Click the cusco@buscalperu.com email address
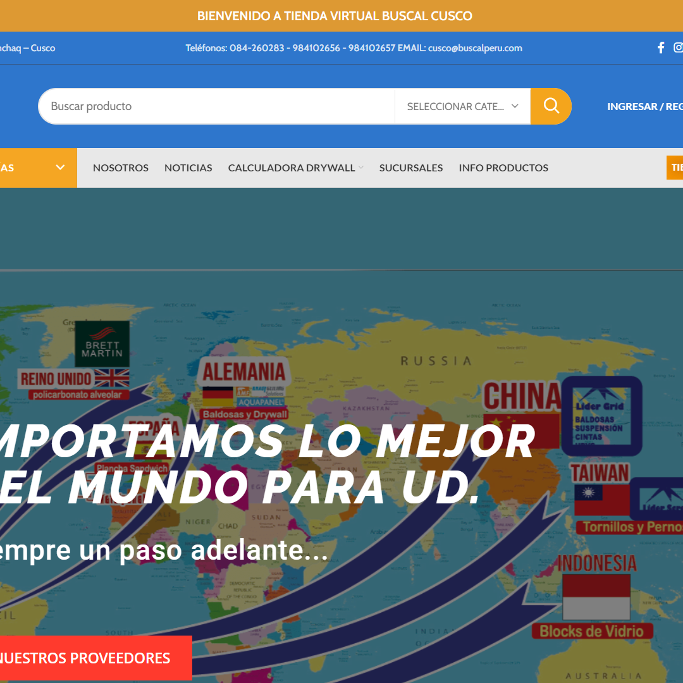 pyautogui.click(x=475, y=48)
